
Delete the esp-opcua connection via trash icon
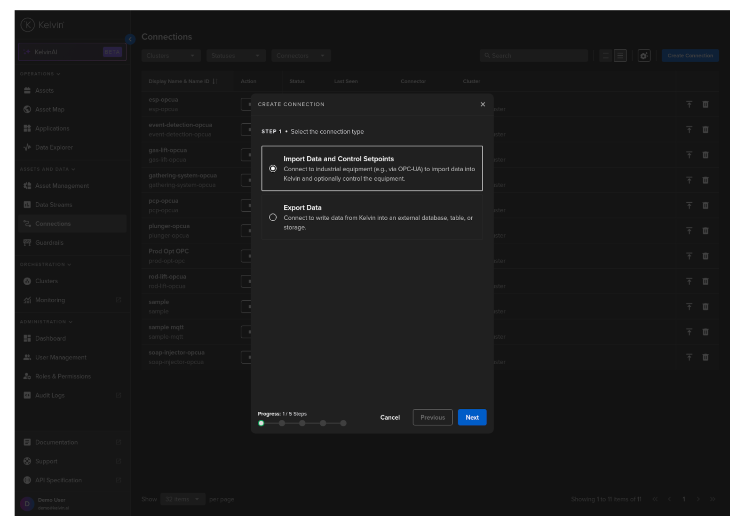point(705,104)
